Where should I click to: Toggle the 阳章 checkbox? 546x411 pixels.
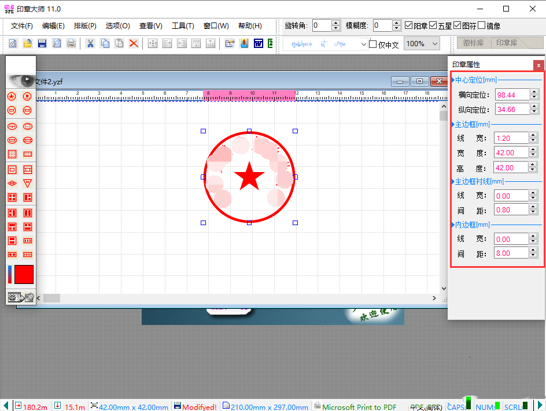click(409, 25)
